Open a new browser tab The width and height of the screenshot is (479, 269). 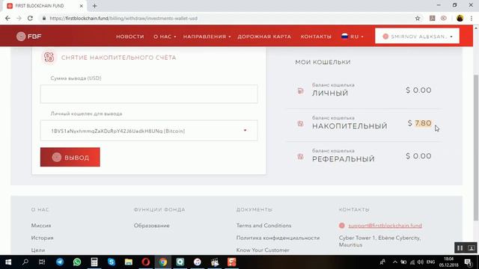point(94,6)
